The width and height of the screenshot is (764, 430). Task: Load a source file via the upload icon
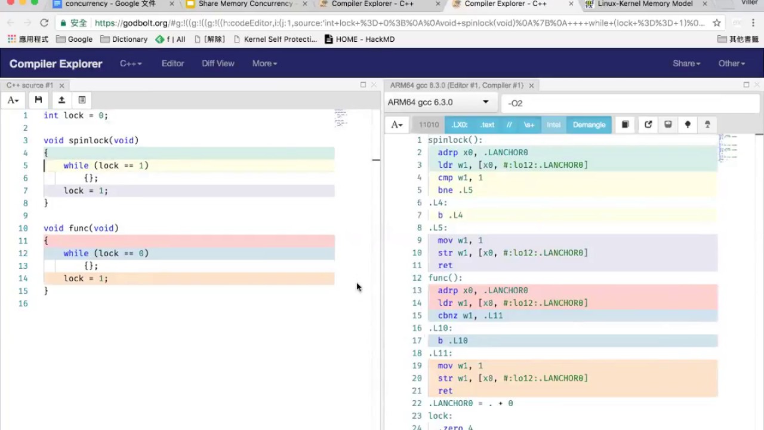point(61,100)
